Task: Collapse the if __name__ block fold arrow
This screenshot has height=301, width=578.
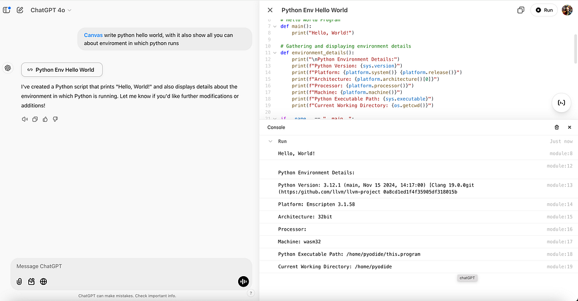Action: 275,118
